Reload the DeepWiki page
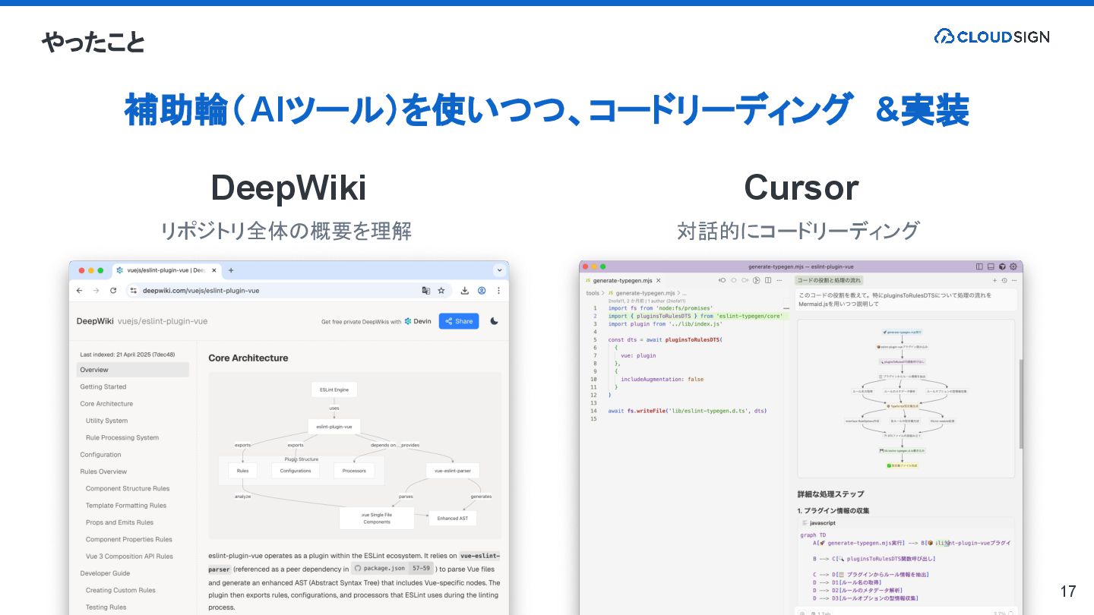Image resolution: width=1094 pixels, height=615 pixels. 113,290
